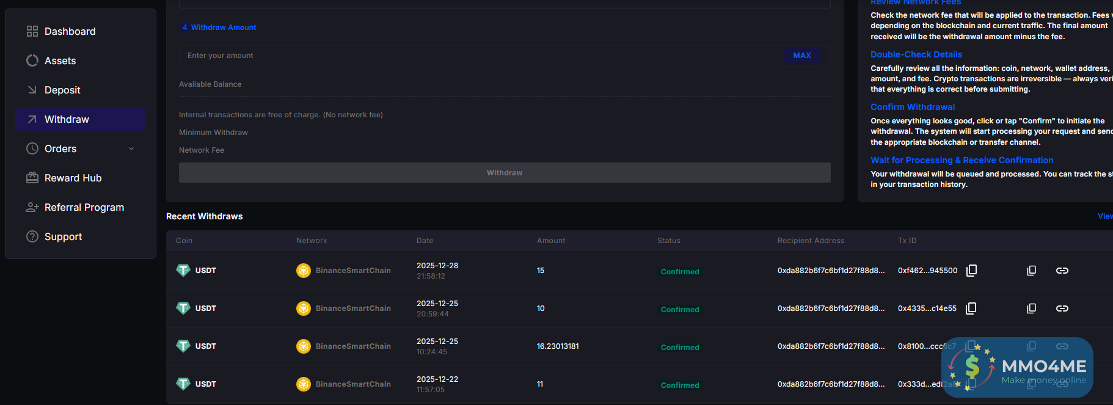This screenshot has width=1113, height=405.
Task: Copy Tx ID 0xf462...945500 using adjacent icon
Action: pos(971,271)
